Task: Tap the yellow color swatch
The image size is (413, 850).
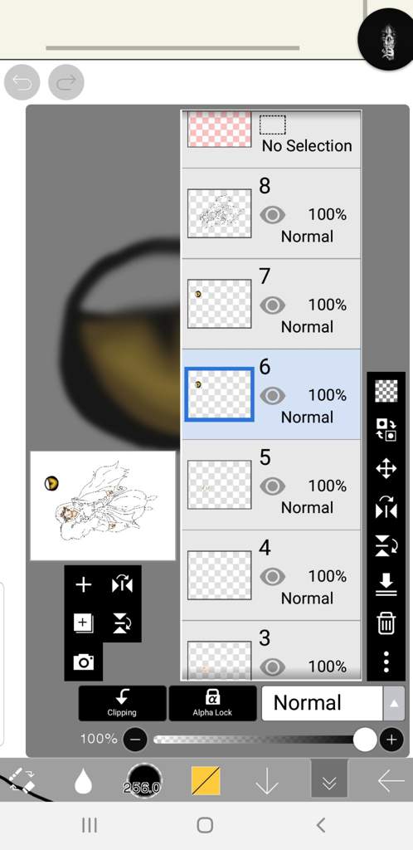Action: [206, 781]
